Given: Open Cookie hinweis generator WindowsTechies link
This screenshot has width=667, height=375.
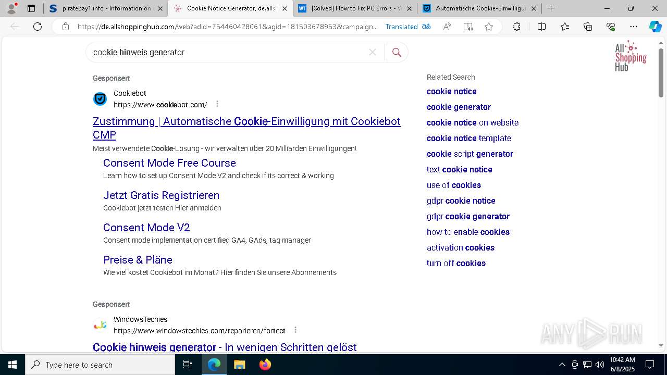Looking at the screenshot, I should 225,347.
